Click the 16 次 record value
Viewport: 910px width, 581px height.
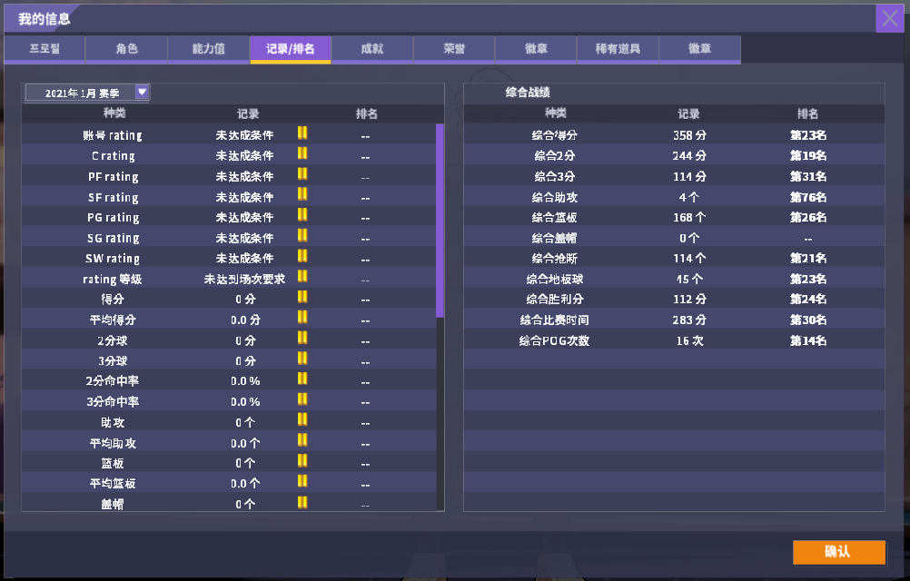(689, 340)
